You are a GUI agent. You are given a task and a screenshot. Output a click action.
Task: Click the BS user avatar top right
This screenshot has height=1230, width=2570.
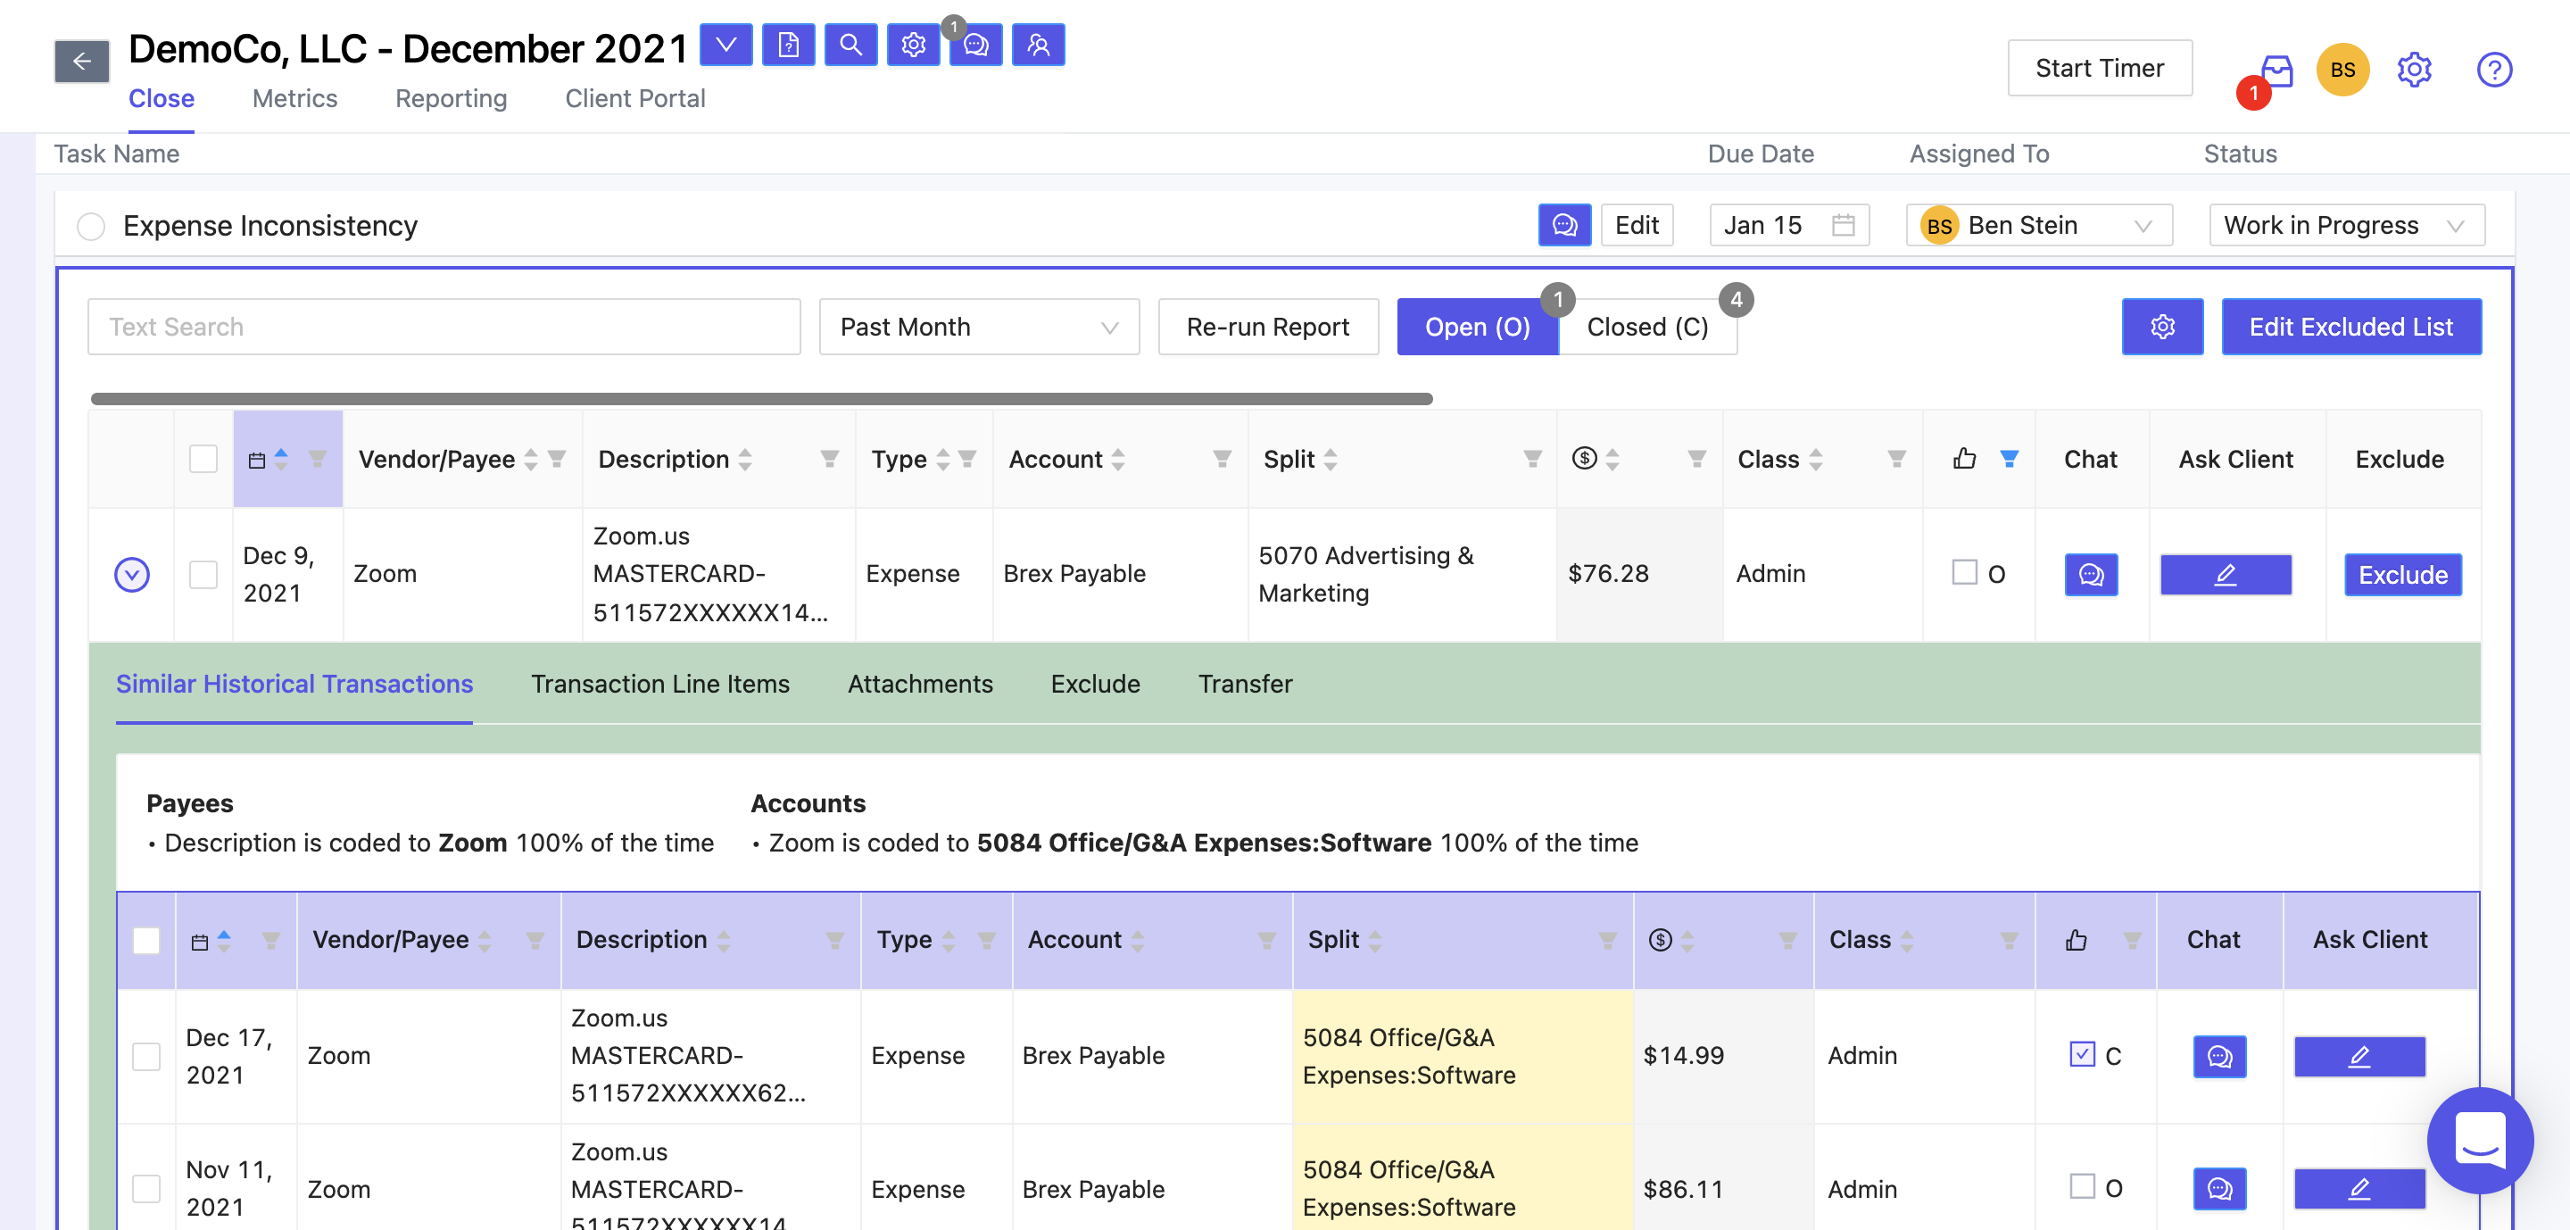(x=2342, y=70)
